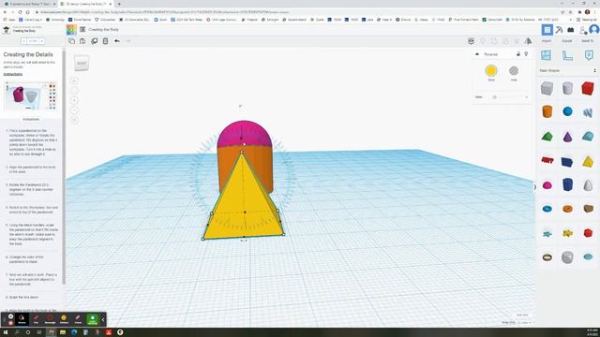Click the Home view button
600x337 pixels.
pos(75,81)
